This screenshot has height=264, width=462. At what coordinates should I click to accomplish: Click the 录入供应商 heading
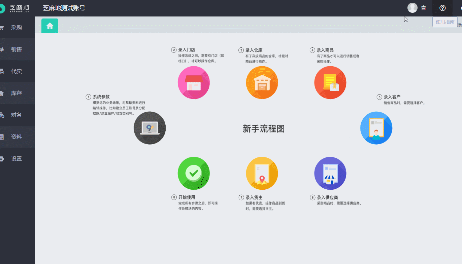pyautogui.click(x=327, y=197)
